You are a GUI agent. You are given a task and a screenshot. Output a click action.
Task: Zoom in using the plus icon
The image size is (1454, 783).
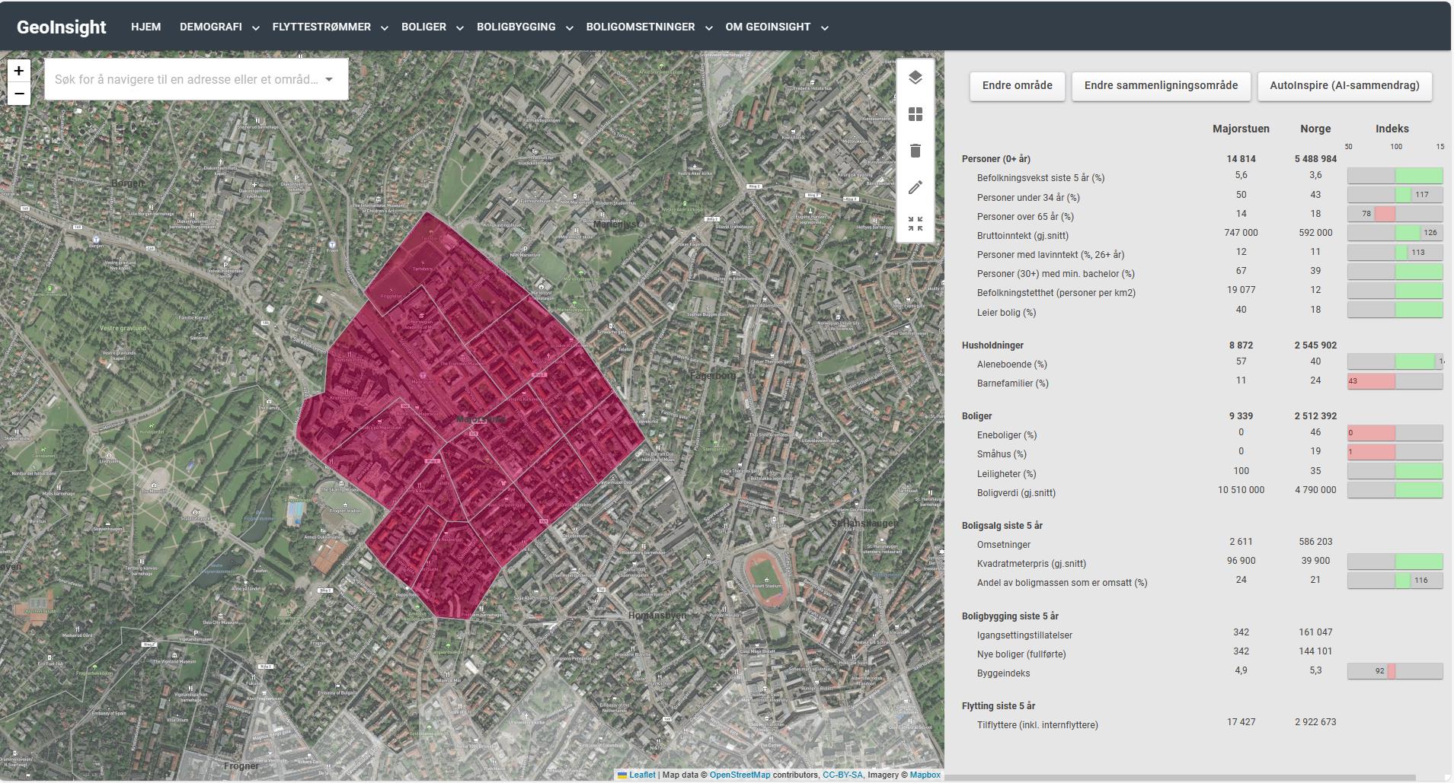pyautogui.click(x=18, y=71)
